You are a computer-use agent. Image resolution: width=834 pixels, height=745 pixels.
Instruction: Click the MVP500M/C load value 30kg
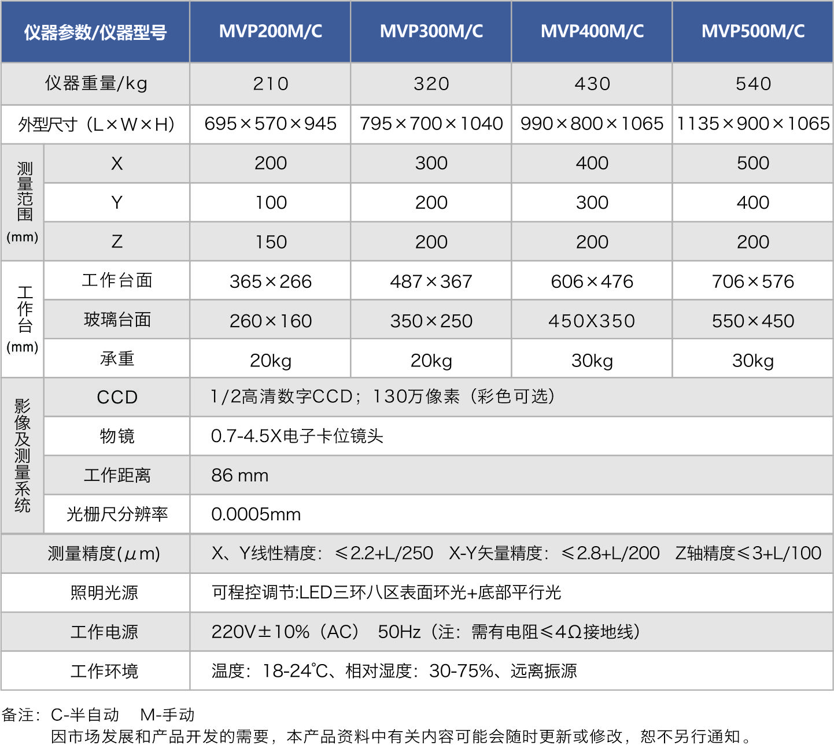[752, 360]
